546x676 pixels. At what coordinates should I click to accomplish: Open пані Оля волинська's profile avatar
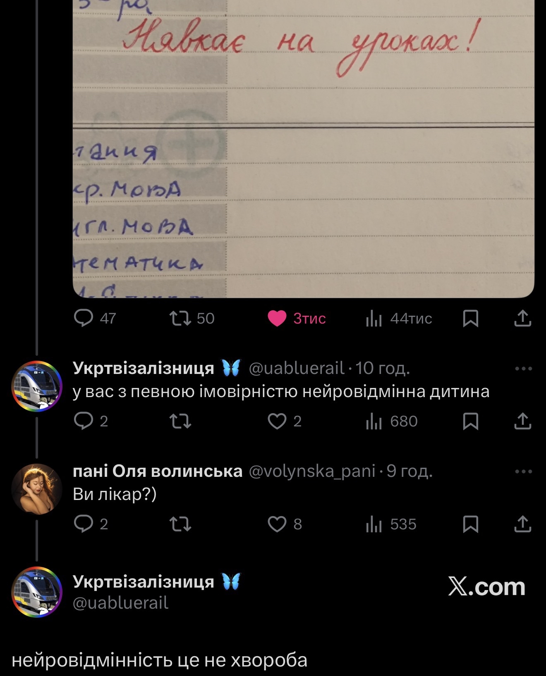(x=36, y=489)
